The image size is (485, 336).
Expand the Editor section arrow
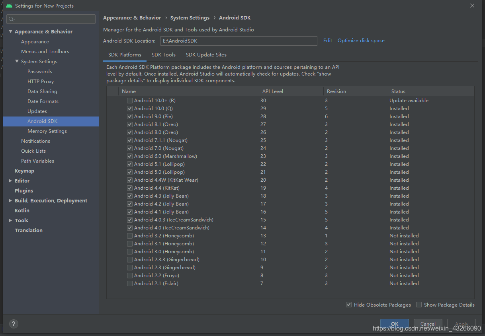click(10, 181)
